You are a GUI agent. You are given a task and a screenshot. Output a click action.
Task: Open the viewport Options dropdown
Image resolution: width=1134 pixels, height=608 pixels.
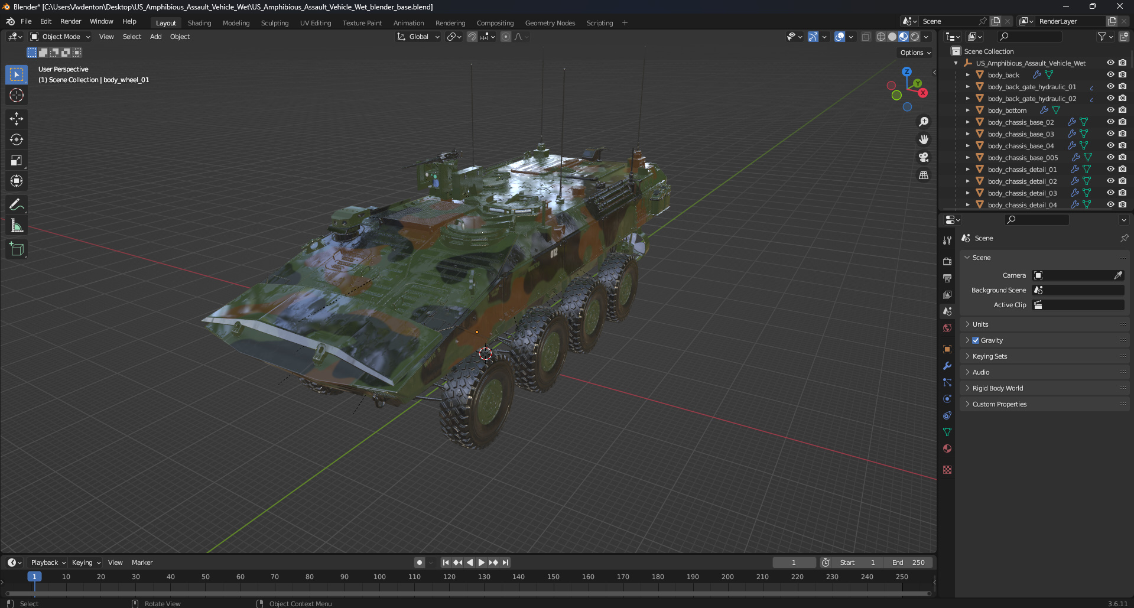coord(915,53)
